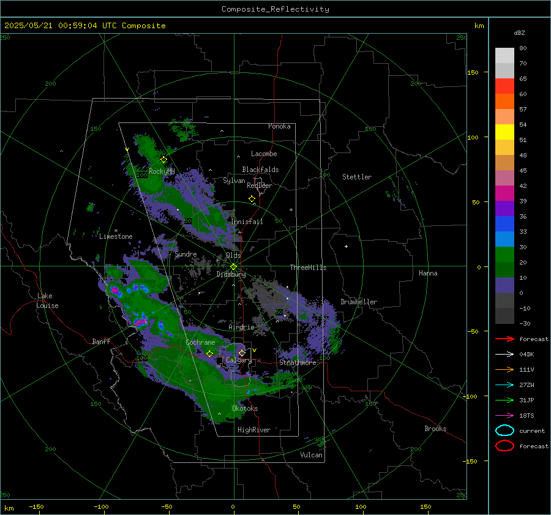Click the Calgary city label
The height and width of the screenshot is (515, 551).
coord(239,360)
